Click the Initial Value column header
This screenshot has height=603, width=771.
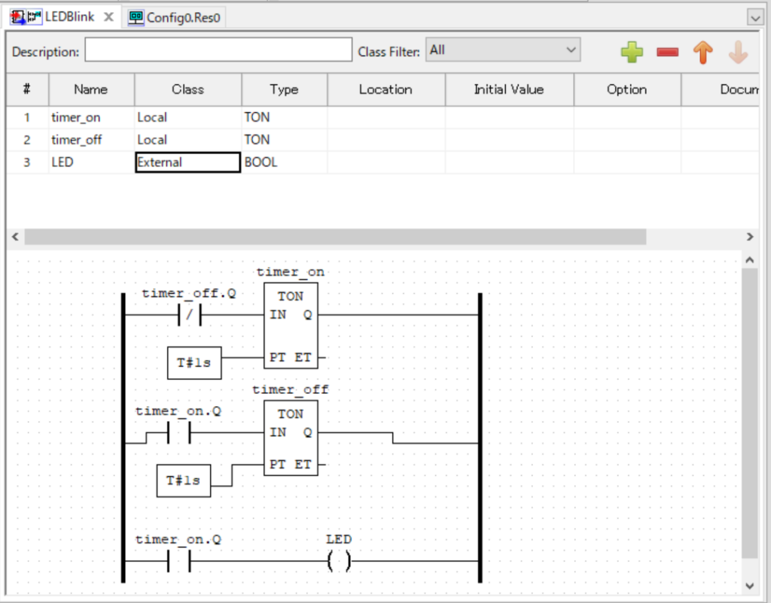[x=508, y=89]
